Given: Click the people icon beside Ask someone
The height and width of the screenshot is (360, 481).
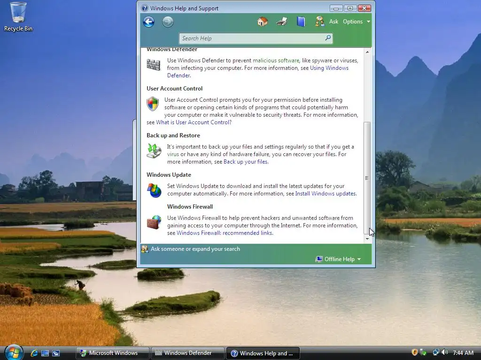Looking at the screenshot, I should [x=145, y=249].
